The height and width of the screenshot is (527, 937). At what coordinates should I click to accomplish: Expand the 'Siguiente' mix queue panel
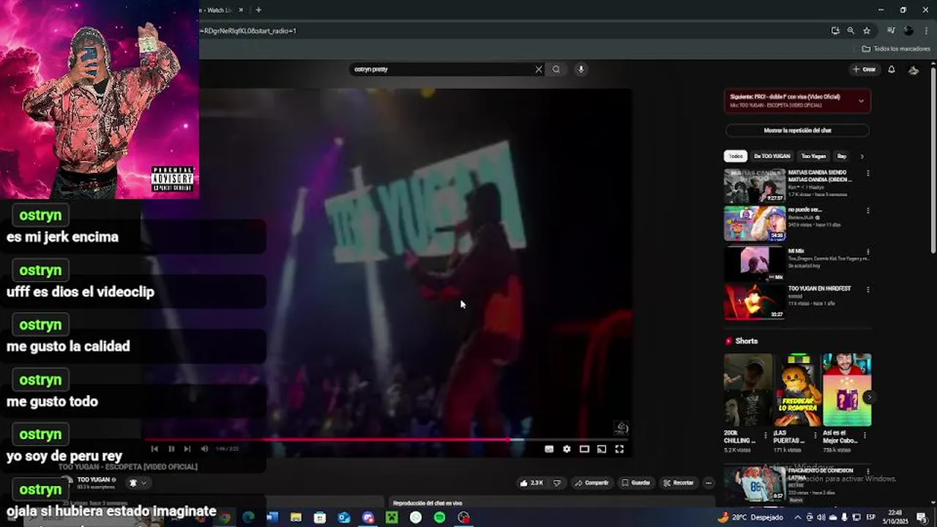(x=861, y=101)
